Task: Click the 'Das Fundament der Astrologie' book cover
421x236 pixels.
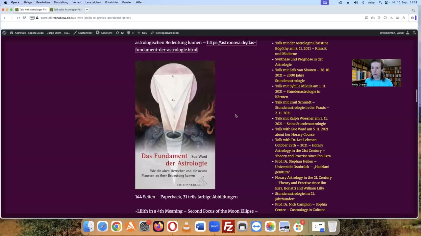Action: tap(175, 125)
